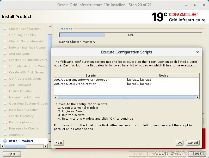Select Create Inventory step
The height and width of the screenshot is (158, 209).
point(21,116)
